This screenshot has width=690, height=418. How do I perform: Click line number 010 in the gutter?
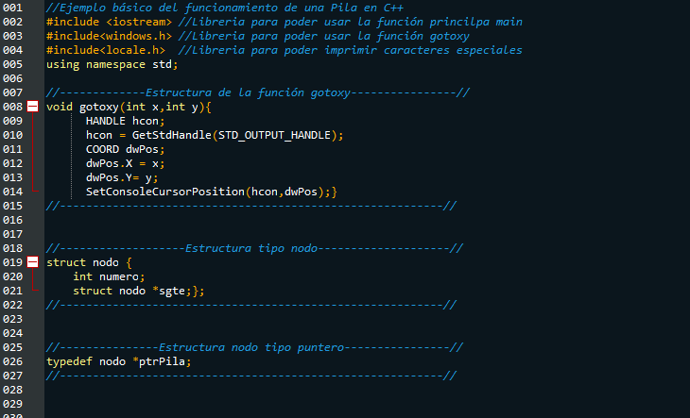pyautogui.click(x=13, y=135)
